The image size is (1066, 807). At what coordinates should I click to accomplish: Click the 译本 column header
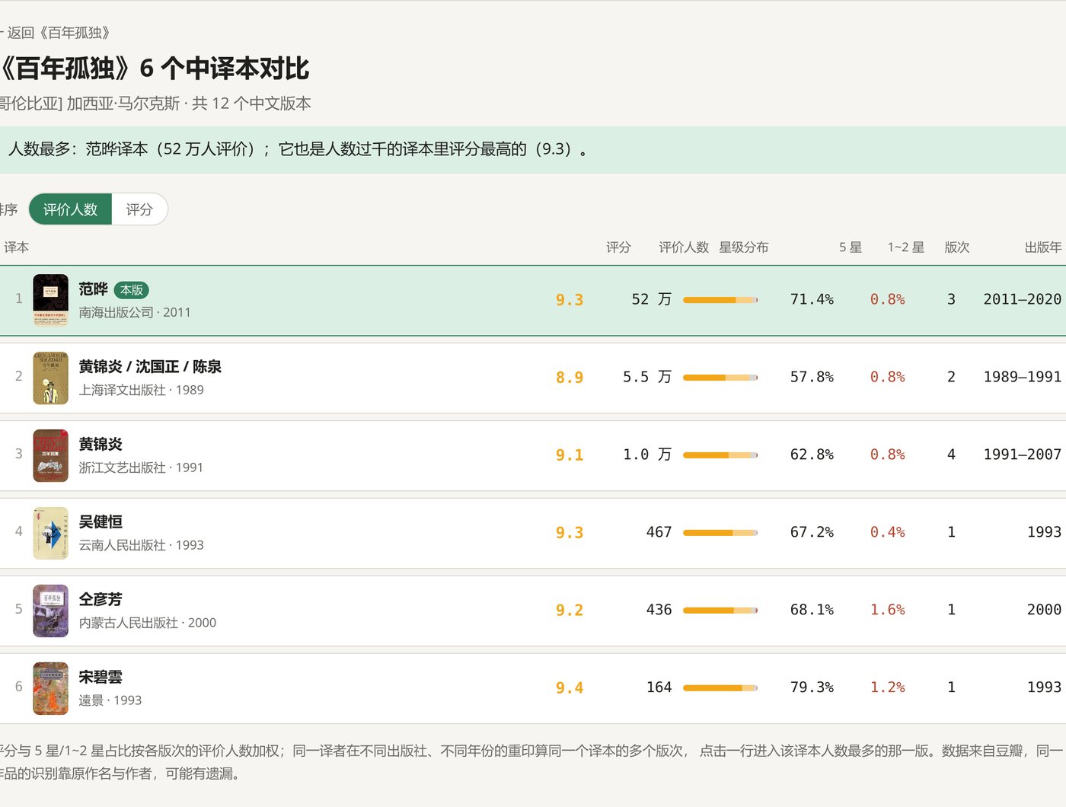click(x=17, y=247)
